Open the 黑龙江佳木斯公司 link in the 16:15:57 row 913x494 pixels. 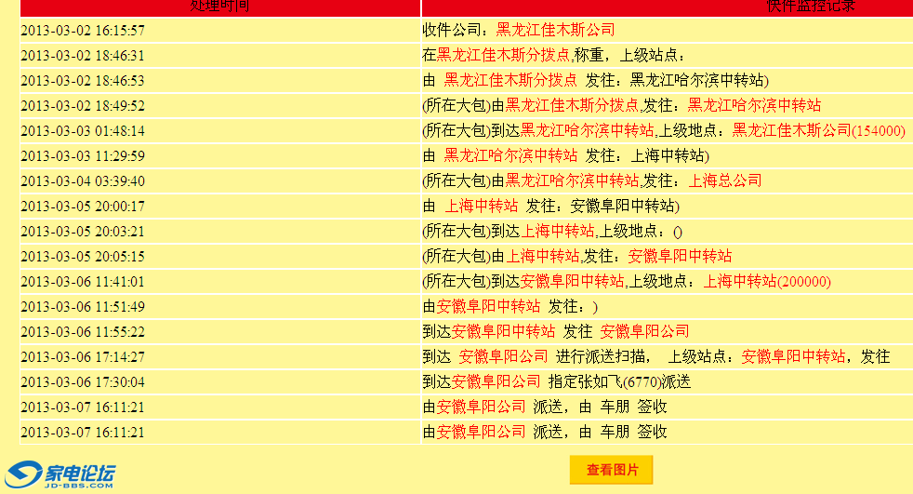pos(555,30)
